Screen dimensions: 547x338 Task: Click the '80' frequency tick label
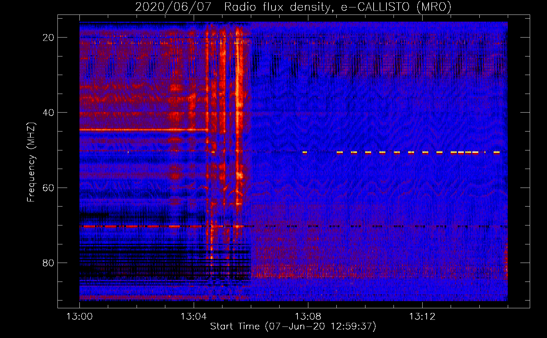coord(49,263)
